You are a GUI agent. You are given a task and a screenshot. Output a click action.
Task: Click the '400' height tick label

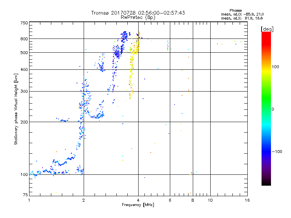pyautogui.click(x=24, y=70)
